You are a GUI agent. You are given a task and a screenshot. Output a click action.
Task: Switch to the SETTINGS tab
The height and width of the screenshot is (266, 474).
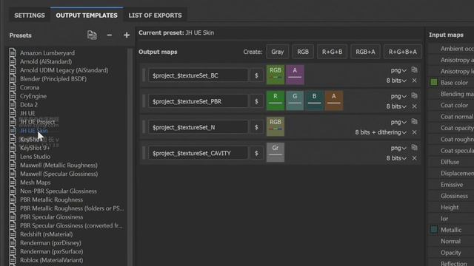[x=30, y=16]
